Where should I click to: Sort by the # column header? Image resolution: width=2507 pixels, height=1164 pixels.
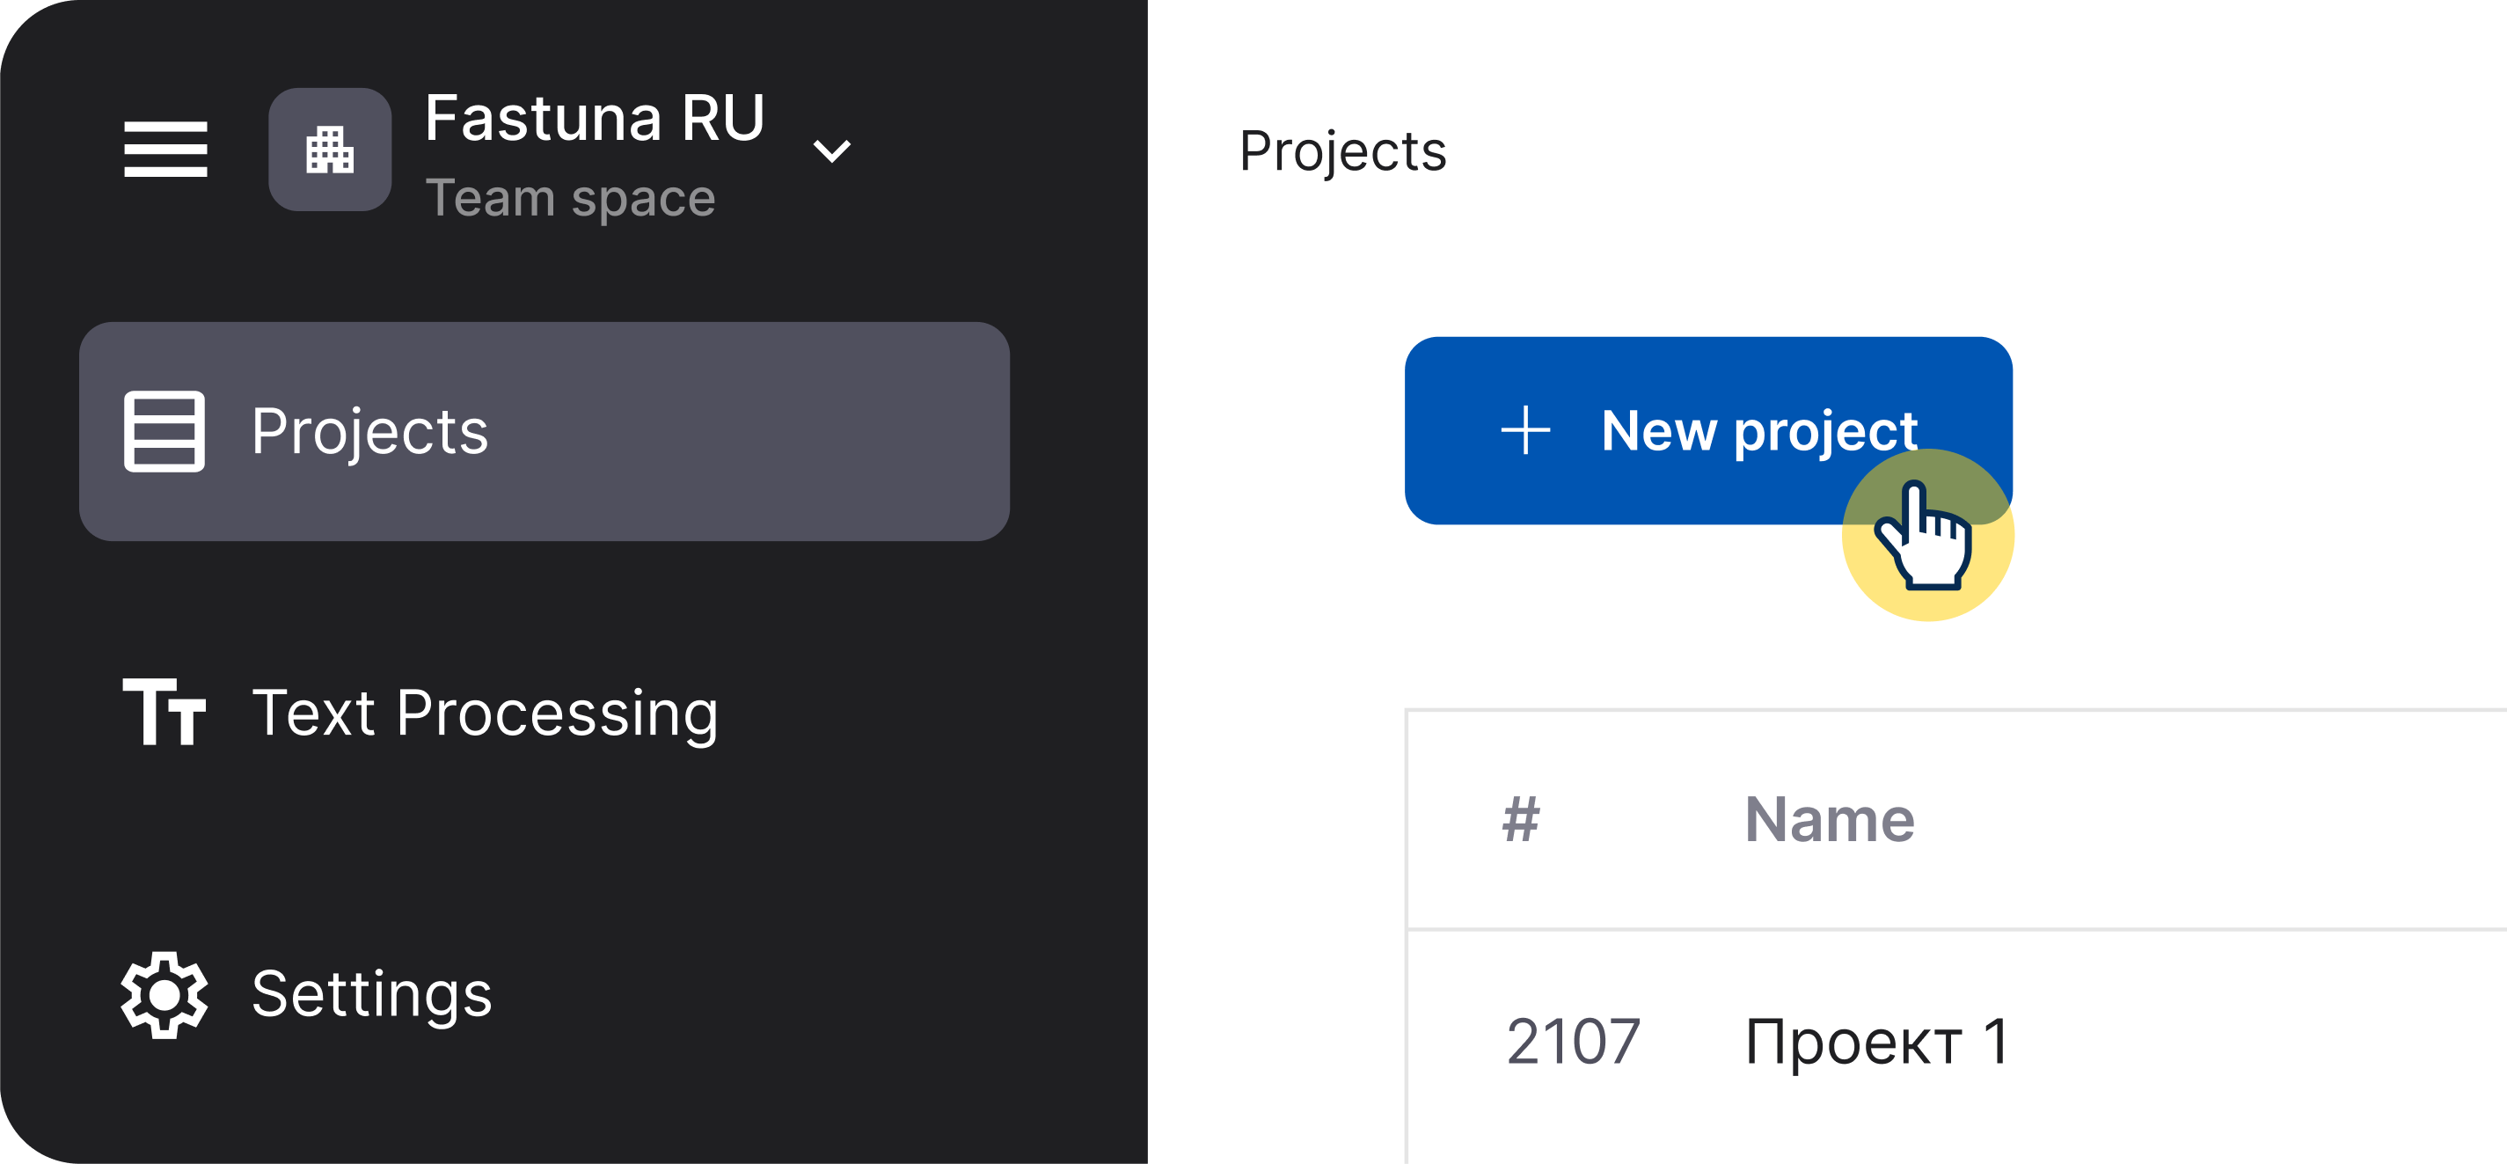1521,819
